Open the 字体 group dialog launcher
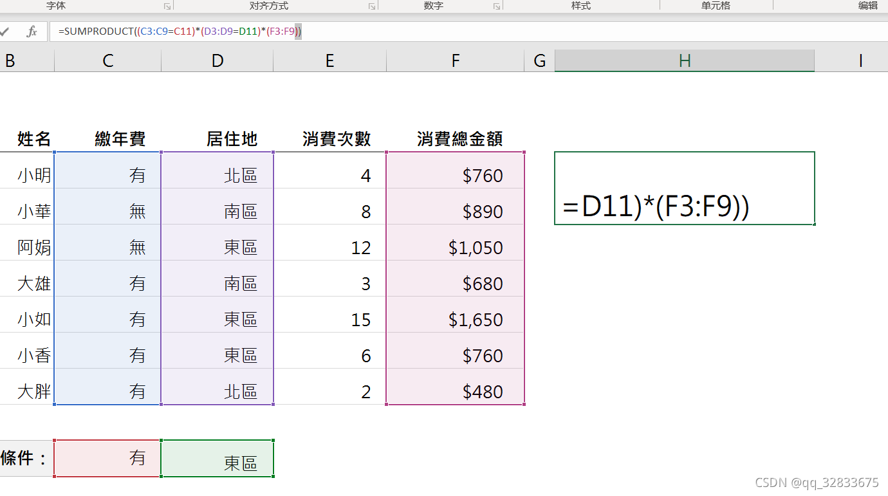The width and height of the screenshot is (888, 496). coord(167,6)
